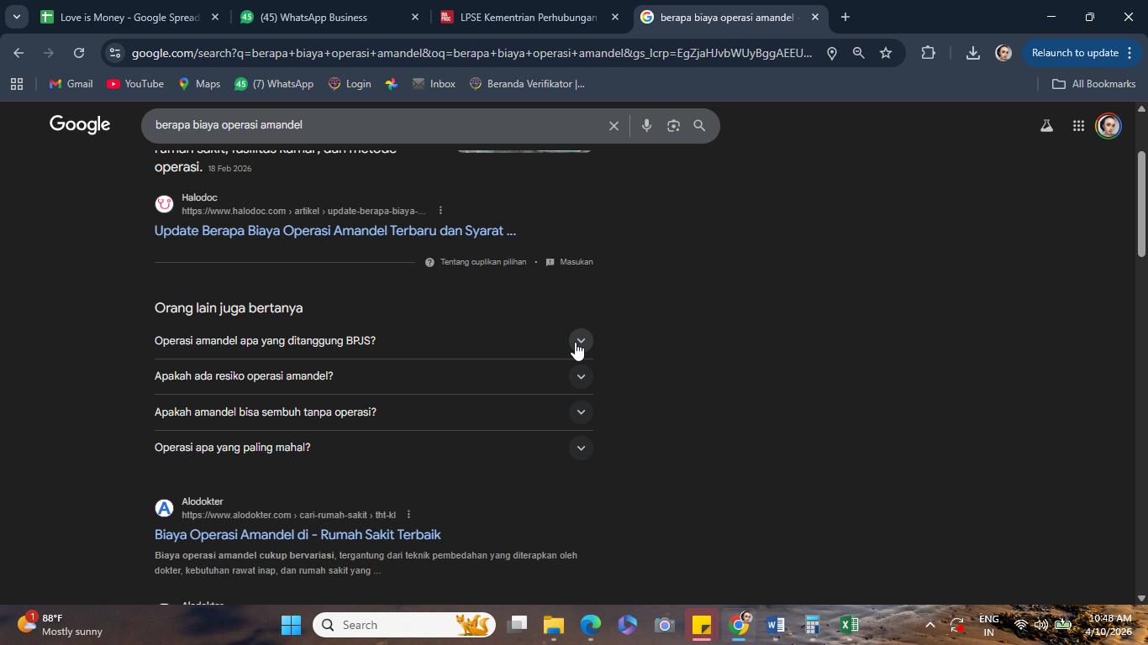The height and width of the screenshot is (645, 1148).
Task: Open the volume control in system tray
Action: pos(1041,625)
